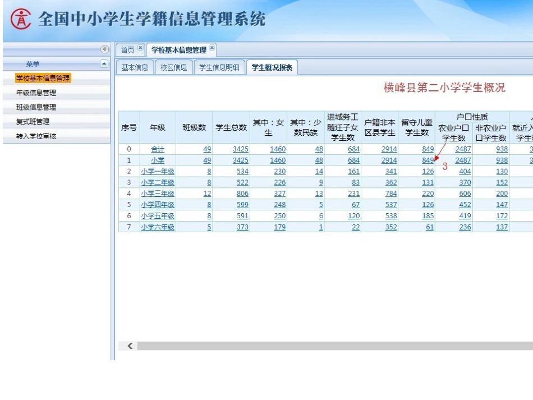Image resolution: width=533 pixels, height=400 pixels.
Task: Click female count 327 for 小学三年级
Action: click(x=280, y=194)
